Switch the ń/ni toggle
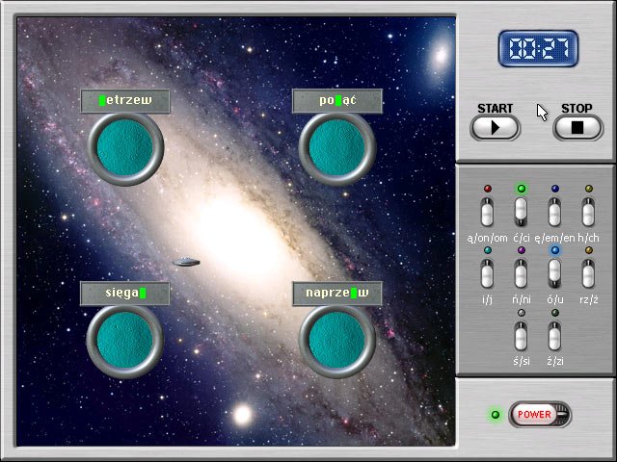 pyautogui.click(x=521, y=273)
